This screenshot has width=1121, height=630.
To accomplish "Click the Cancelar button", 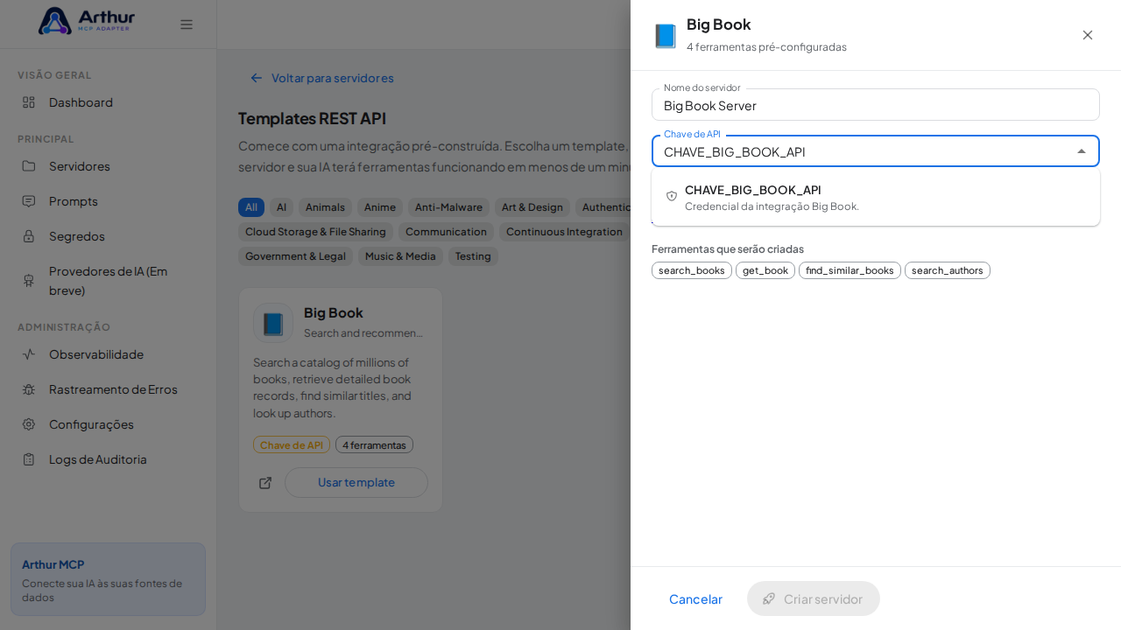I will point(695,598).
